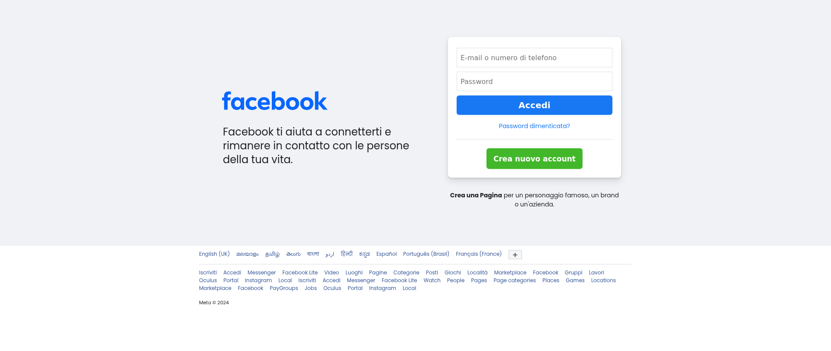This screenshot has height=351, width=831.
Task: Open the Crea una Pagina link
Action: [476, 195]
